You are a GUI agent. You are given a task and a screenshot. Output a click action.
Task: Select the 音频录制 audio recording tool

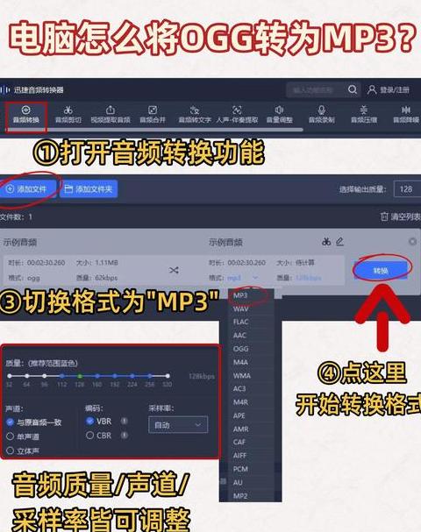(322, 114)
